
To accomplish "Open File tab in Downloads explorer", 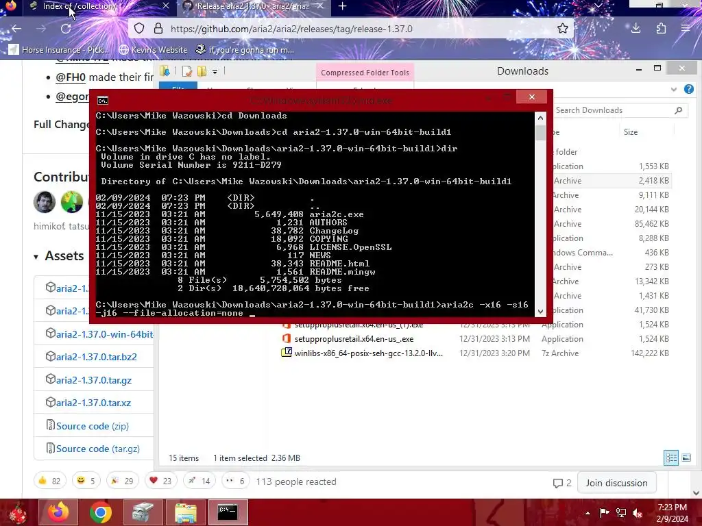I will pos(178,87).
